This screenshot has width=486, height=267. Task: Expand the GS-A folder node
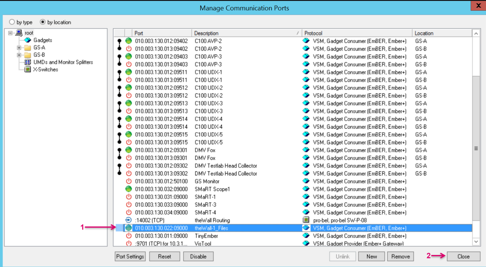point(19,47)
